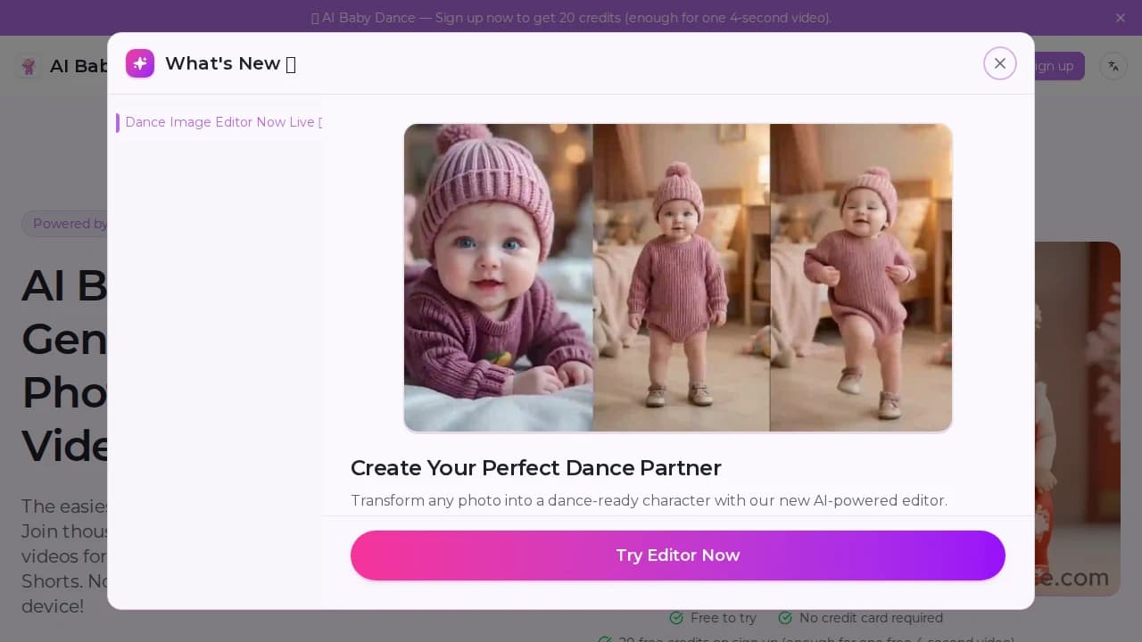Image resolution: width=1142 pixels, height=642 pixels.
Task: Click the What's New heading tab area
Action: click(230, 63)
